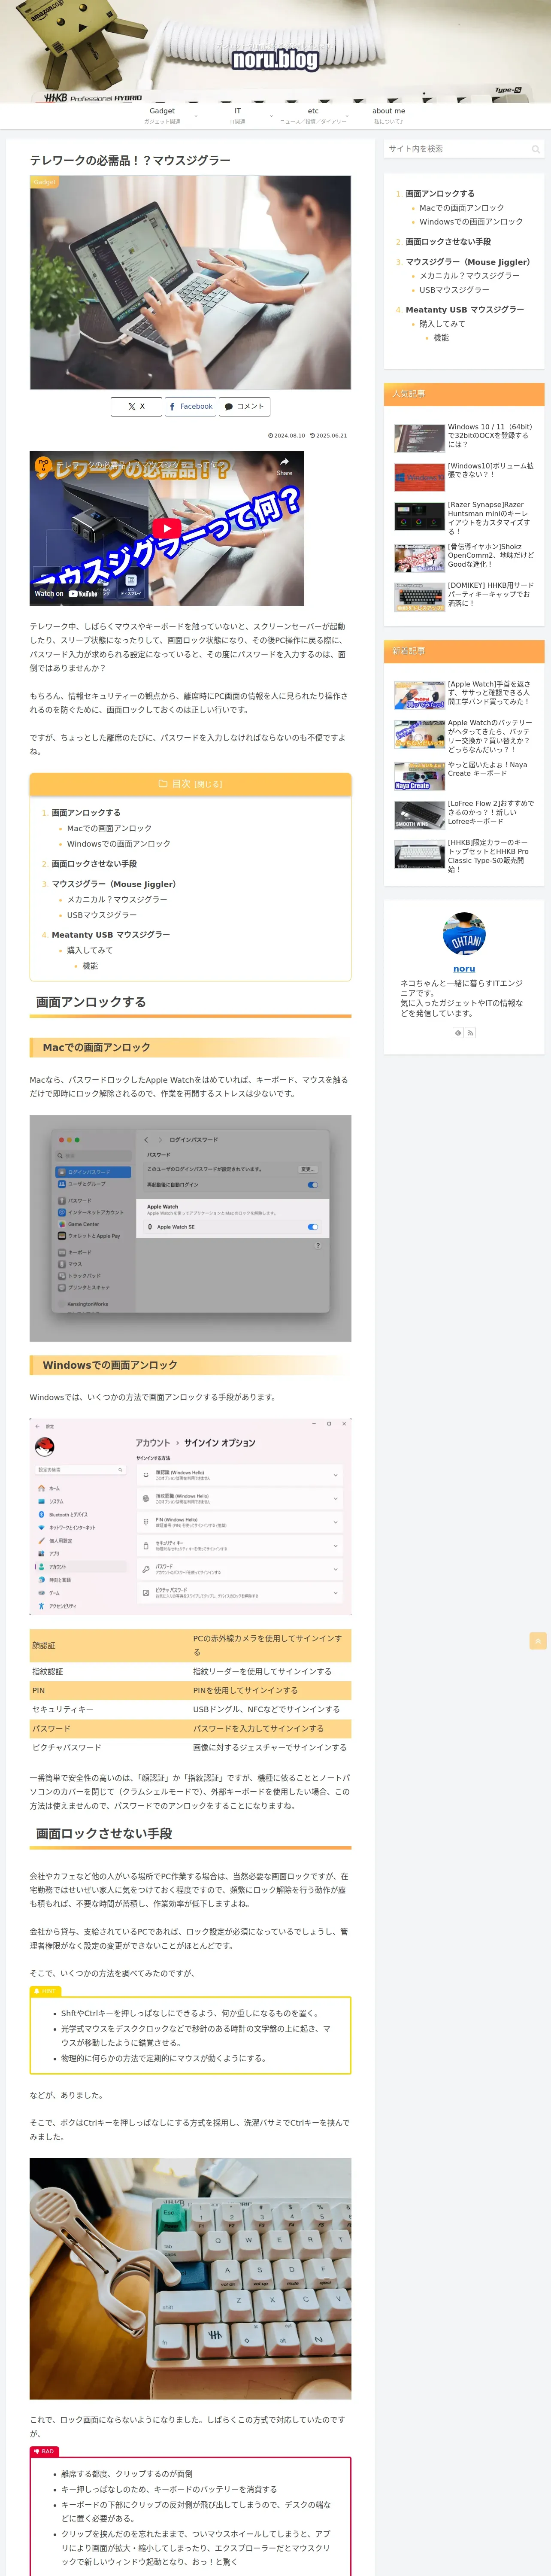Open the Gadget menu item

click(162, 115)
